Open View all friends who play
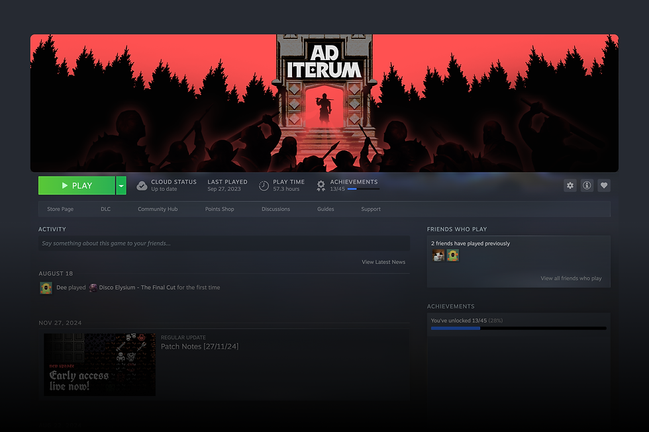The width and height of the screenshot is (649, 432). (x=571, y=278)
